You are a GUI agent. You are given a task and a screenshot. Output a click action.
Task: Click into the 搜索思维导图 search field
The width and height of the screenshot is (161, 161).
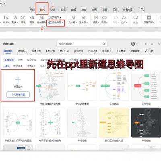click(x=82, y=44)
